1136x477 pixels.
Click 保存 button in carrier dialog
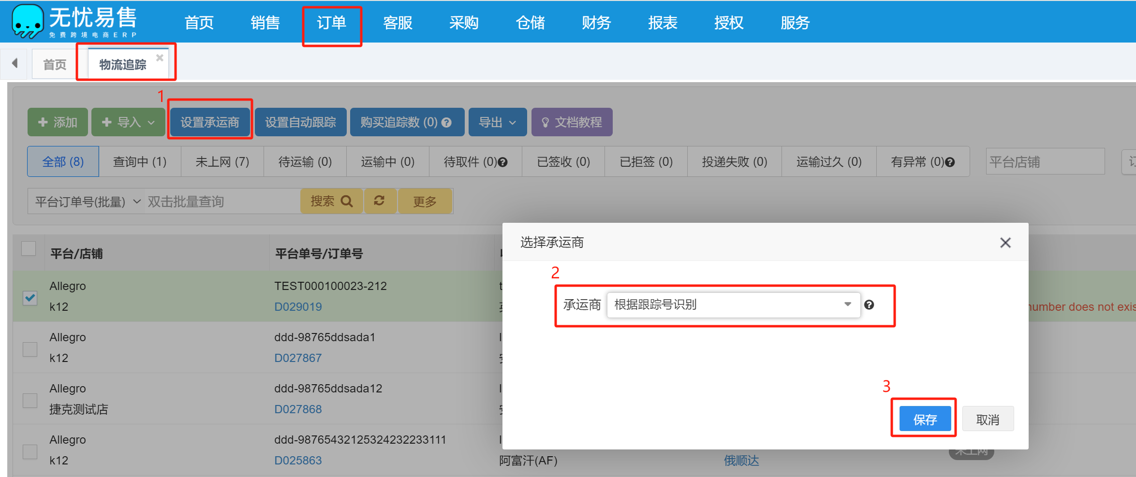pos(925,419)
